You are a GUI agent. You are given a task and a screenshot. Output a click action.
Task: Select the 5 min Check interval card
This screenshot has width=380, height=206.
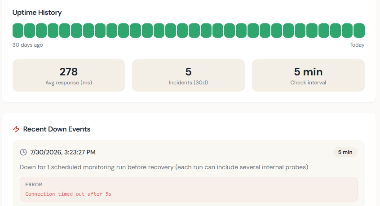click(308, 75)
